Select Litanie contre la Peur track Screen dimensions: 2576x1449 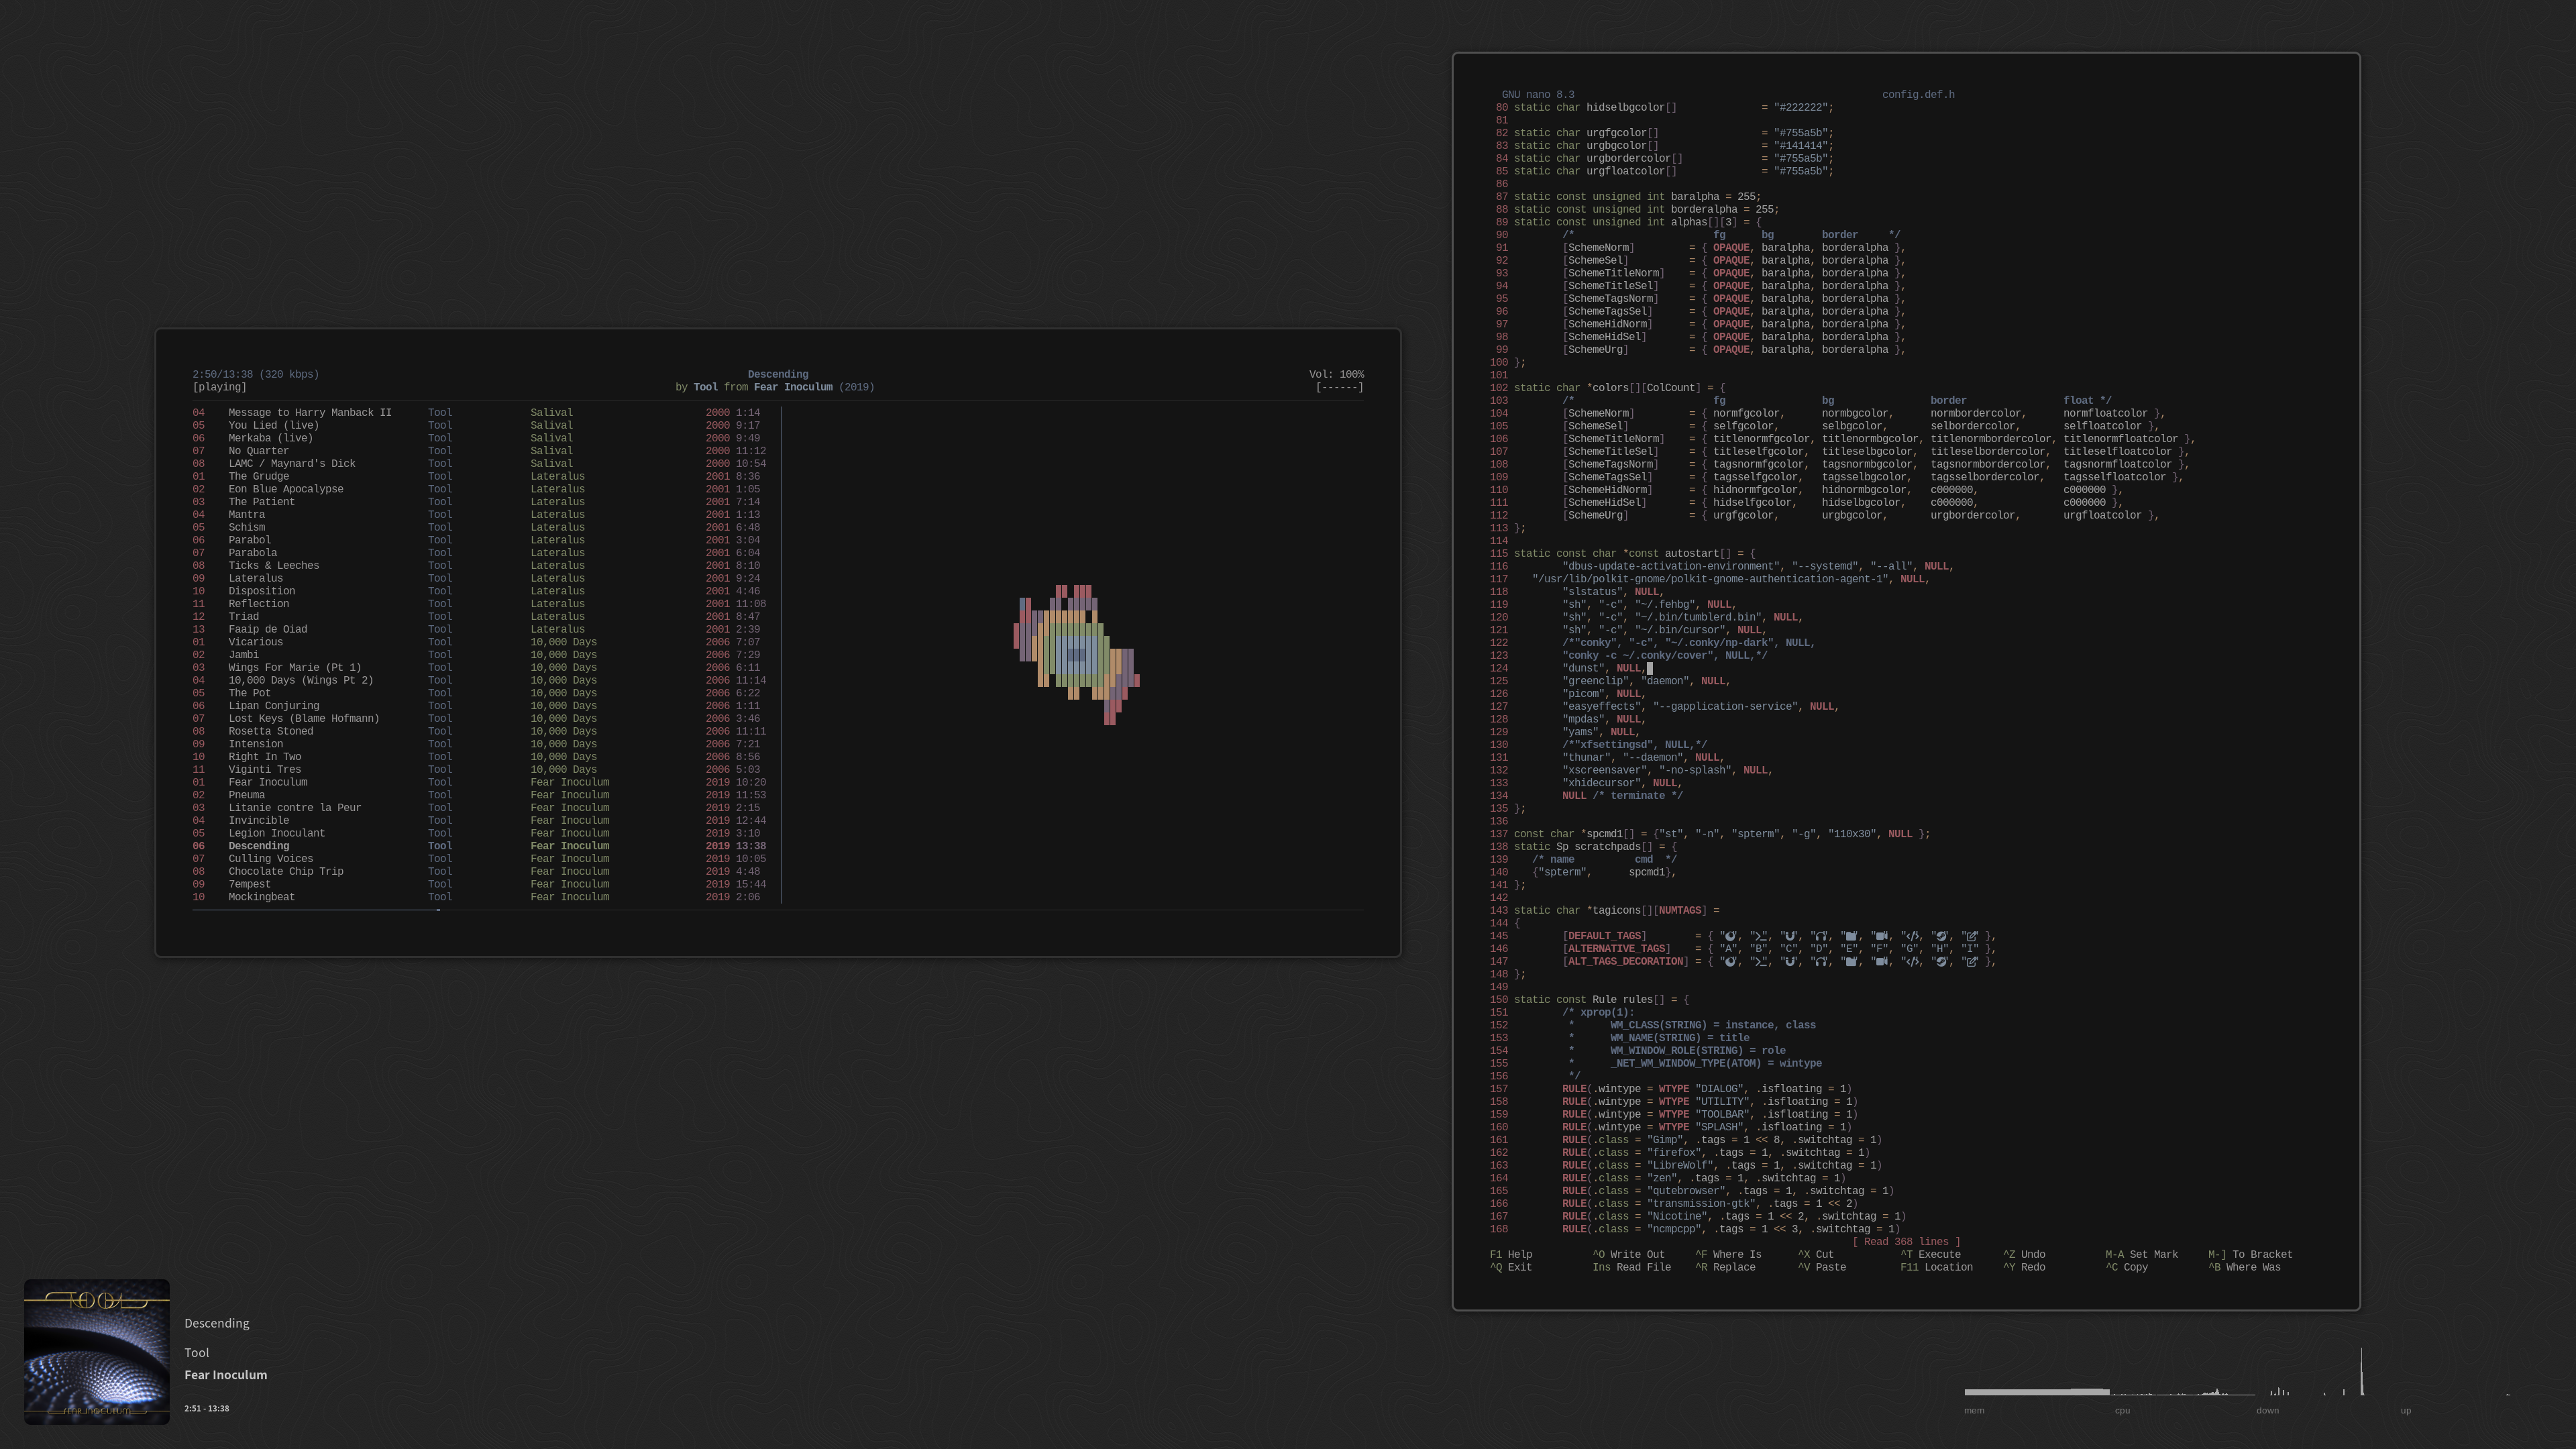(x=480, y=808)
